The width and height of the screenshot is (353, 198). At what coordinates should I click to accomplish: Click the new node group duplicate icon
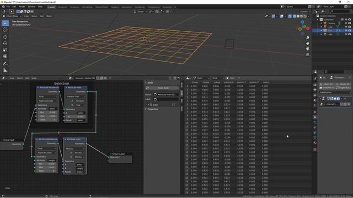click(x=101, y=78)
